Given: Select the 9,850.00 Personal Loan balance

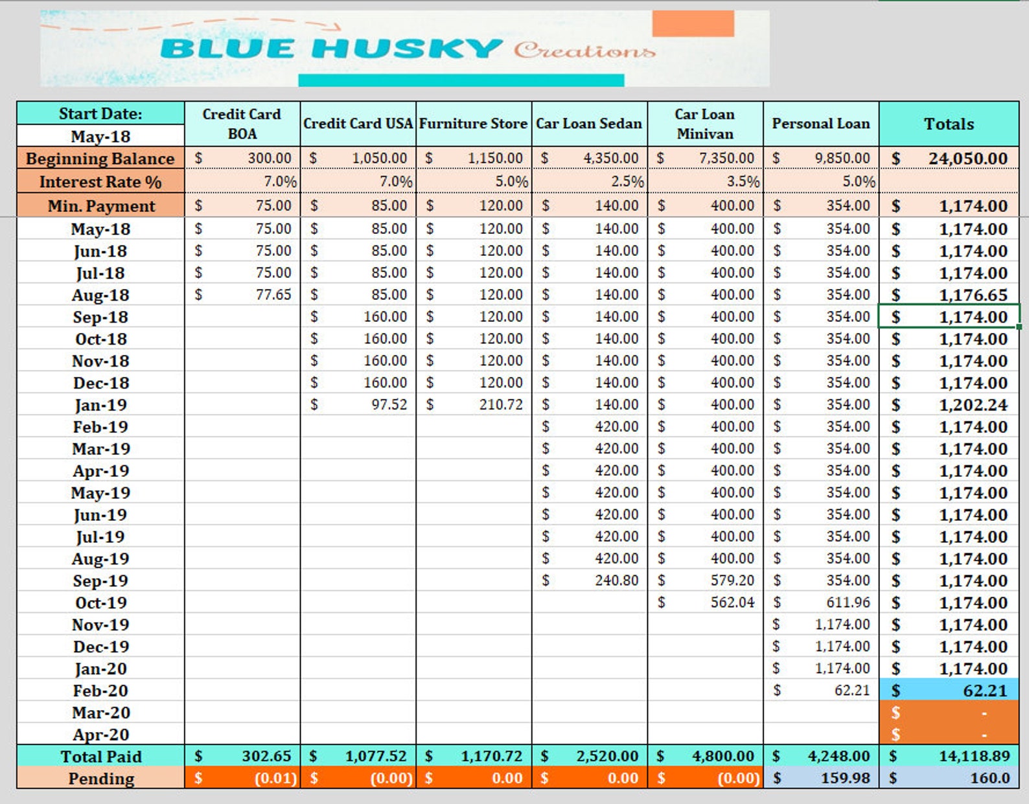Looking at the screenshot, I should [x=821, y=158].
